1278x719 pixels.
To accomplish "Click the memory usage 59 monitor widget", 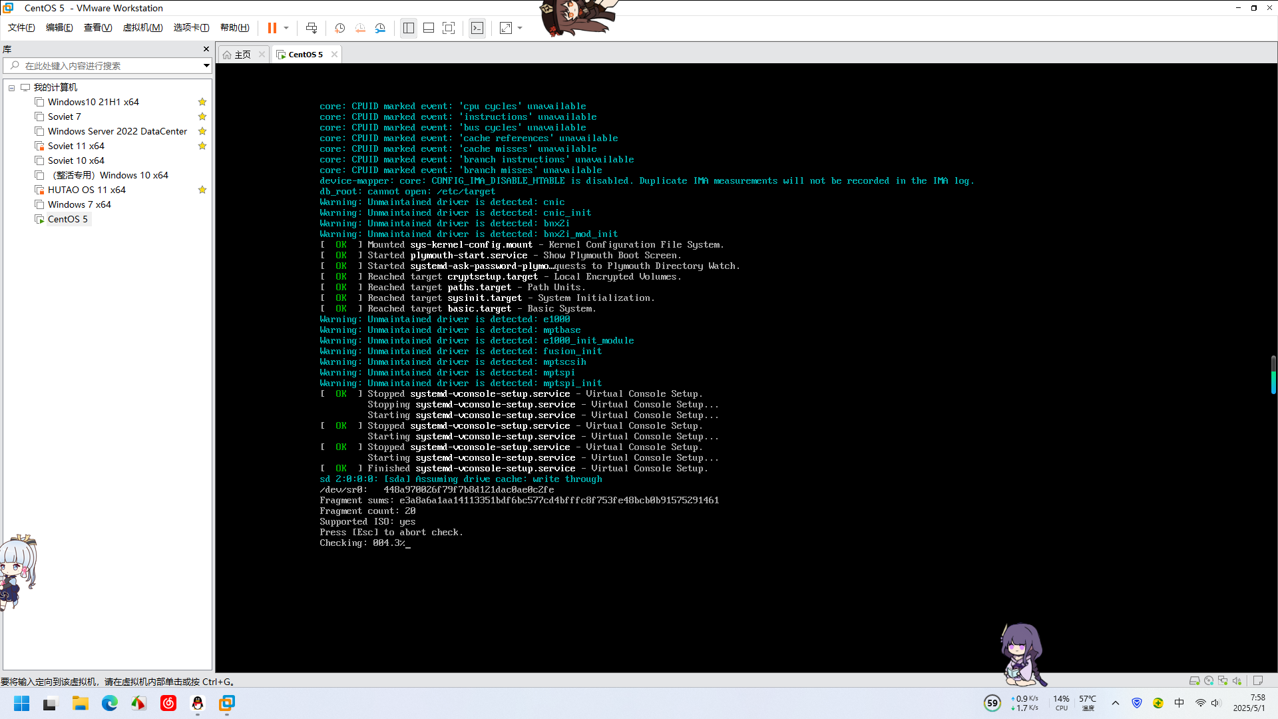I will coord(992,703).
